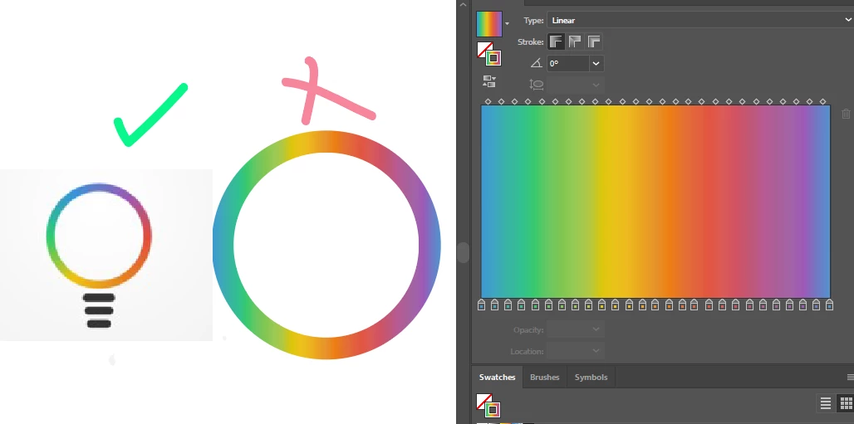Select the rightmost midpoint diamond marker
This screenshot has height=424, width=854.
pyautogui.click(x=823, y=101)
